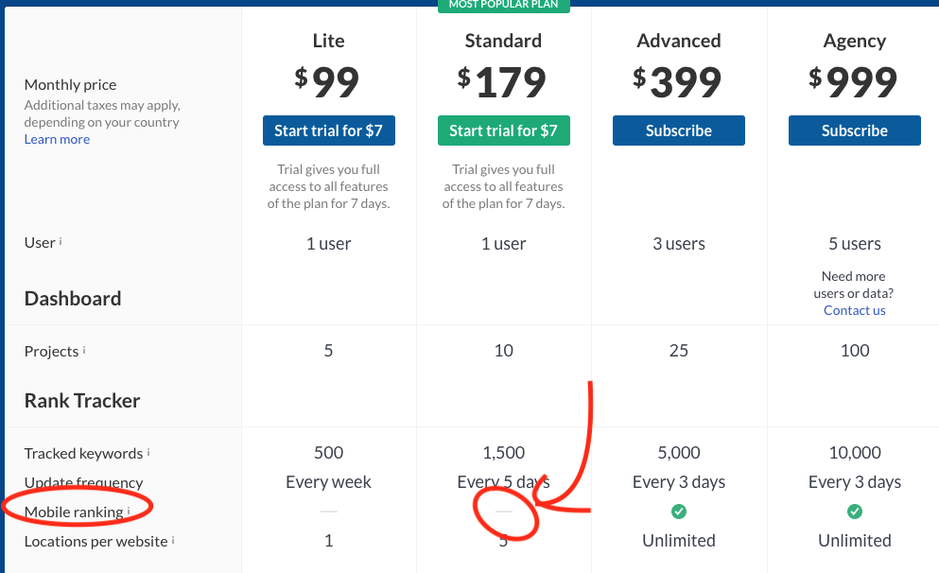Start the $7 trial for Lite plan
The image size is (939, 573).
point(329,130)
